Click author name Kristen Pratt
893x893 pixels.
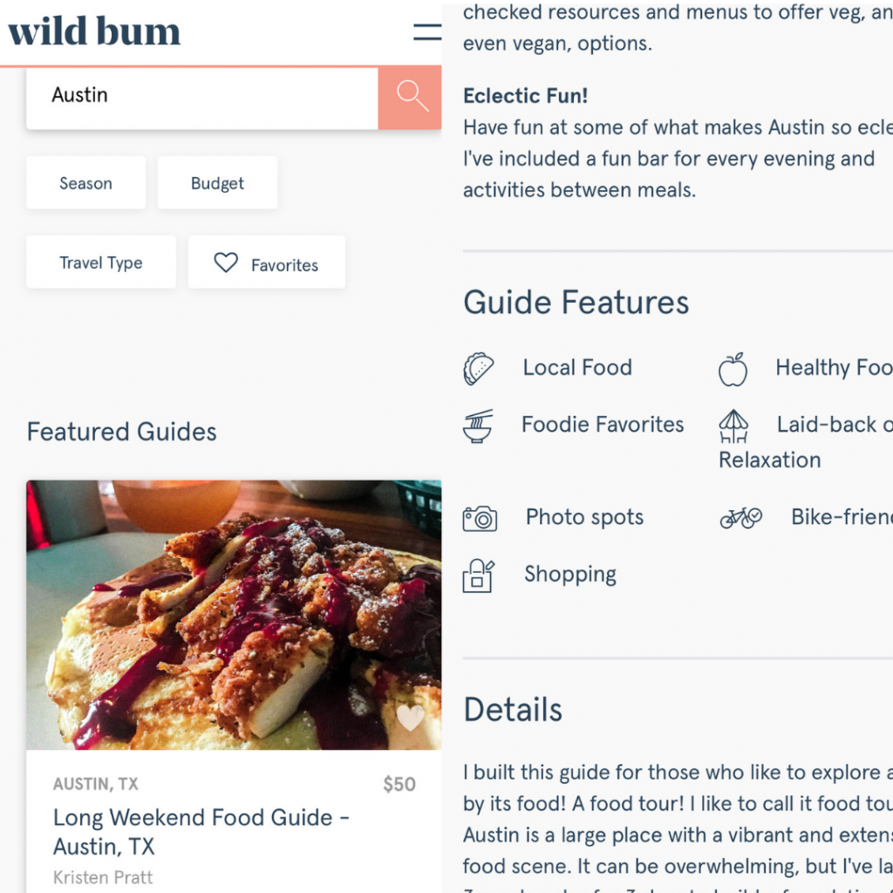tap(103, 877)
